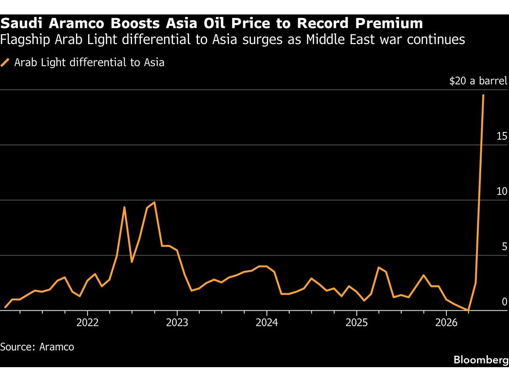Open the Source: Aramco text

tap(37, 347)
